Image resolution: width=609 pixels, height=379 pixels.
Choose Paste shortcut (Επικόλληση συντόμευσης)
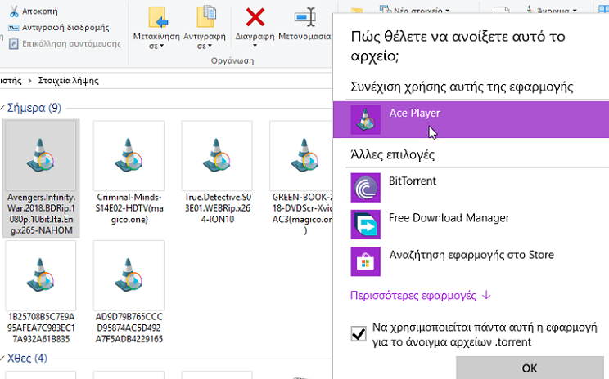click(x=65, y=44)
